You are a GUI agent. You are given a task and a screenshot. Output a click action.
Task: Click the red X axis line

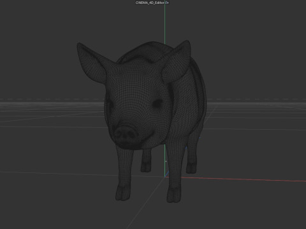point(236,179)
